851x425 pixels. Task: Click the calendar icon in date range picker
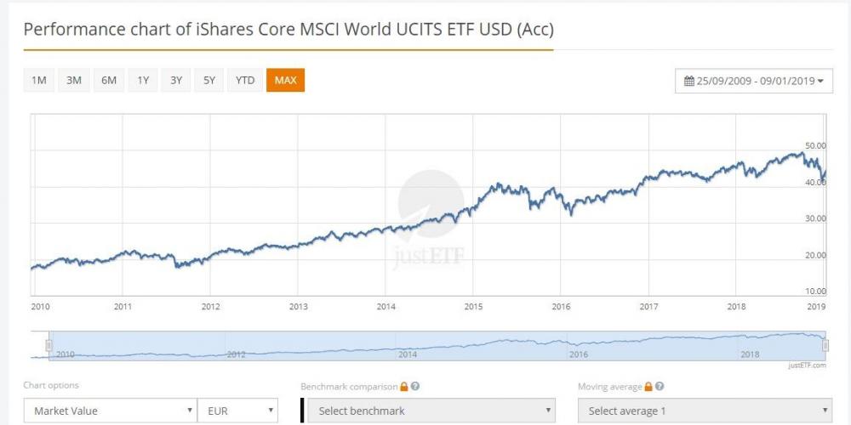690,82
